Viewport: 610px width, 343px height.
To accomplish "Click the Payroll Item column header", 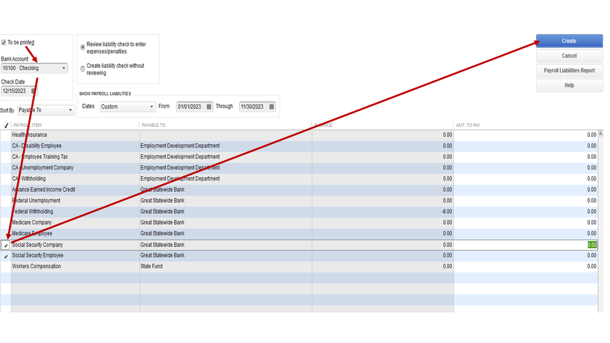I will (27, 125).
